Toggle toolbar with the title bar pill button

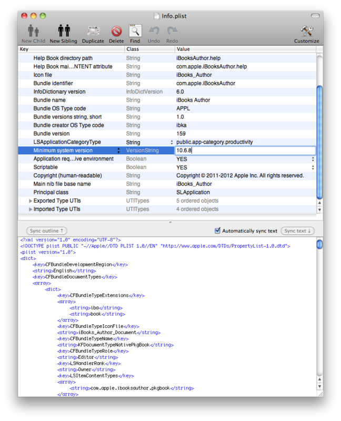click(x=315, y=16)
